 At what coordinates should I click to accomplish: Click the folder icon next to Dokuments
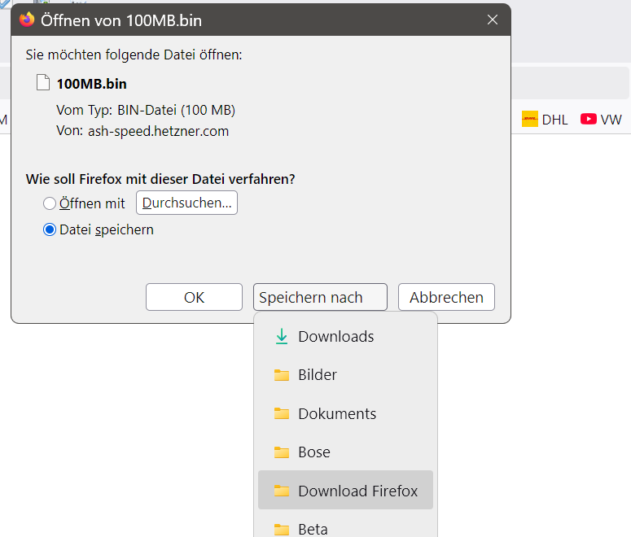pos(282,413)
